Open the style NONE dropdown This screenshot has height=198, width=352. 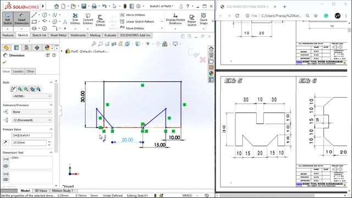(32, 96)
